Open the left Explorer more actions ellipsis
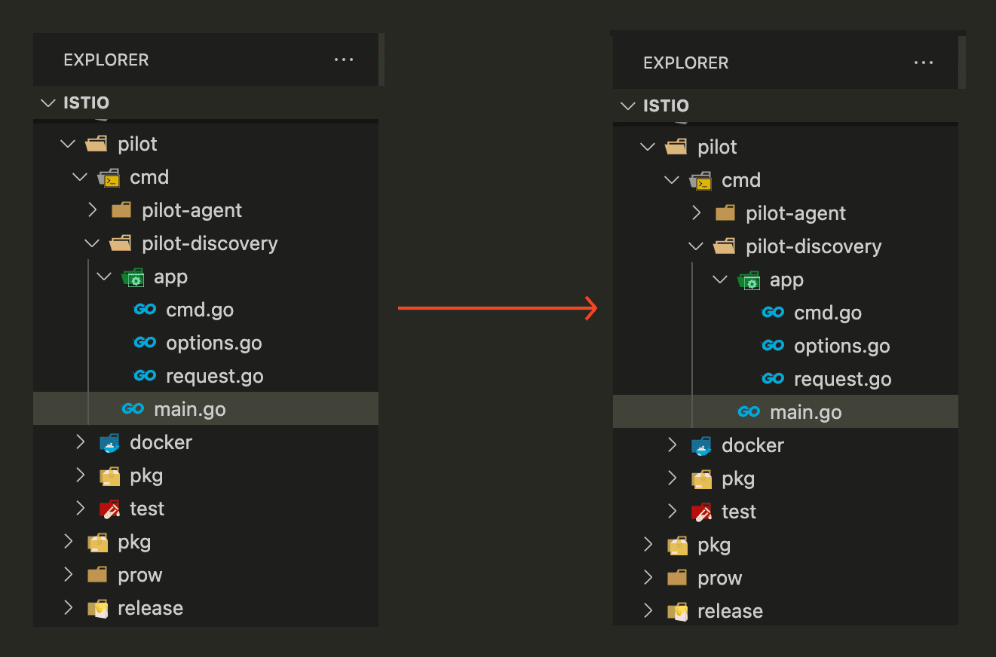 pyautogui.click(x=344, y=60)
